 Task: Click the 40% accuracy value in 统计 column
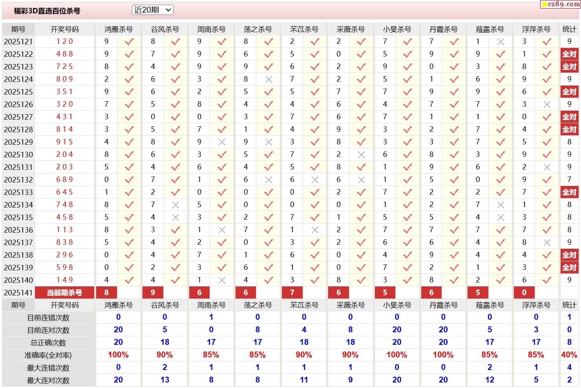[x=569, y=355]
